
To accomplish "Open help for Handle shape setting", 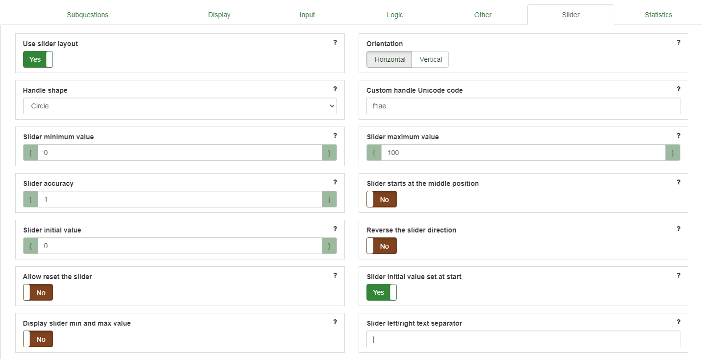I will (335, 89).
